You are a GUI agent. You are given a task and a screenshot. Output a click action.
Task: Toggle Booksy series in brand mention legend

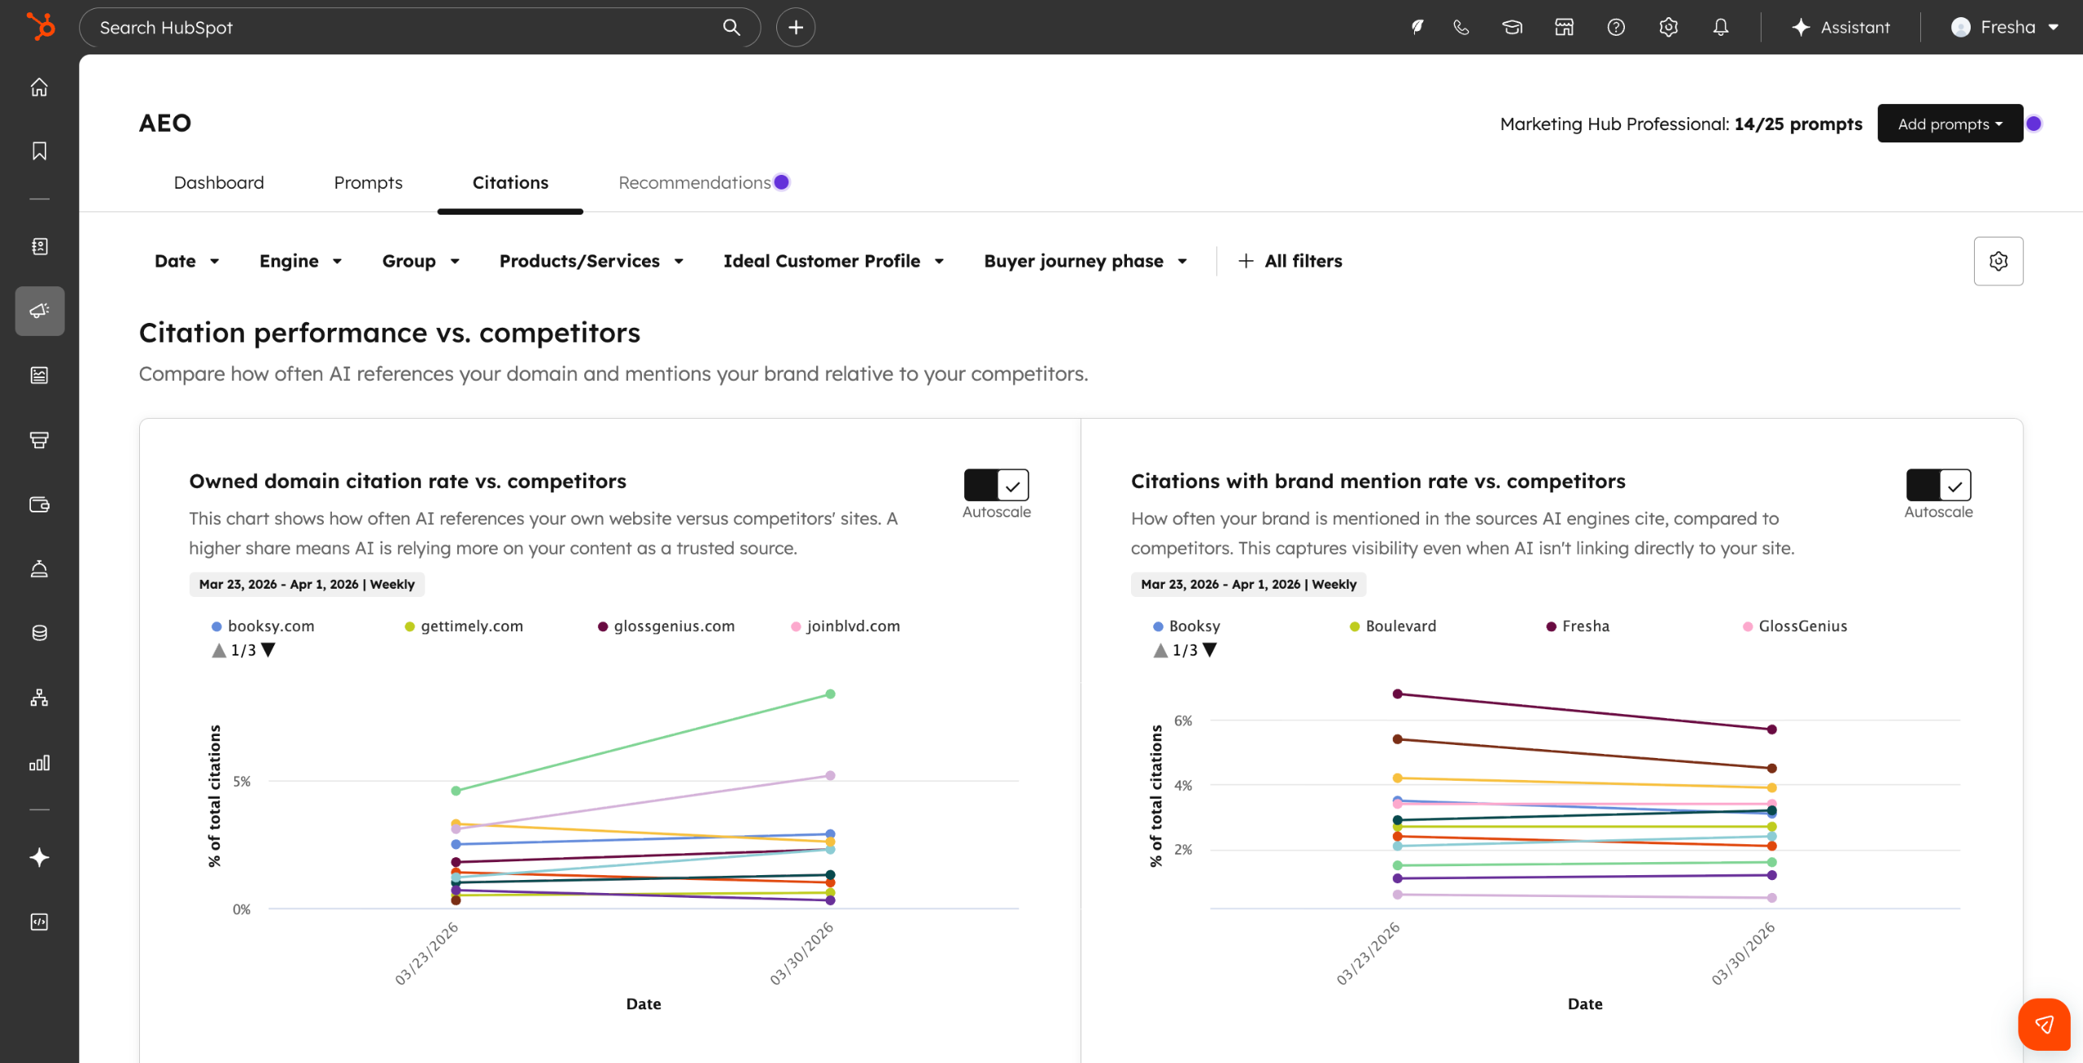click(x=1186, y=626)
